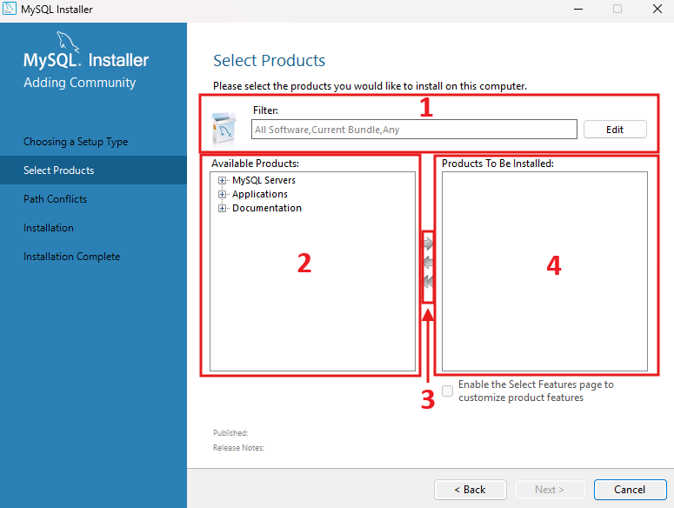Click the Select Products page heading
The height and width of the screenshot is (508, 674).
click(x=269, y=61)
